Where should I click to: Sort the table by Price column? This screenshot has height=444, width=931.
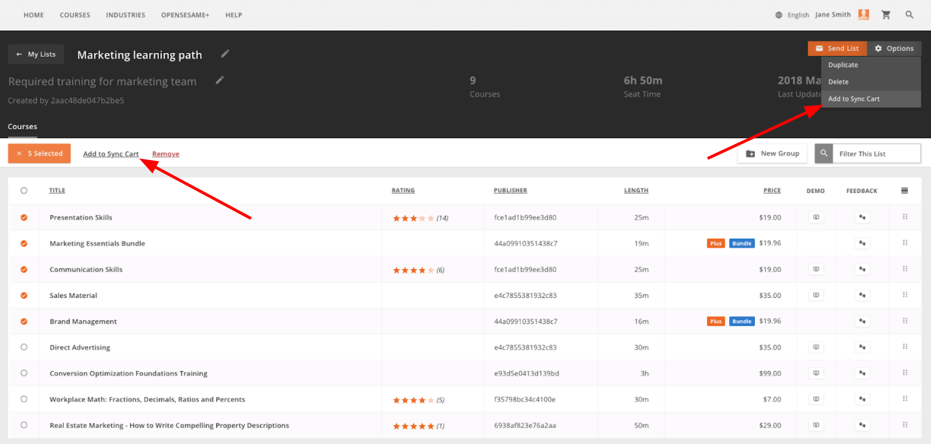pyautogui.click(x=771, y=191)
